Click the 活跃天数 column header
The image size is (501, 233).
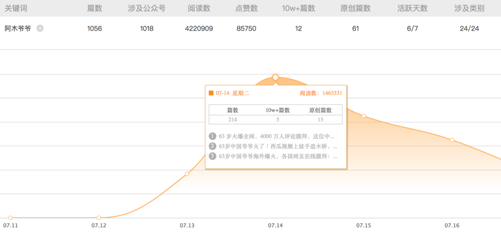(x=412, y=9)
